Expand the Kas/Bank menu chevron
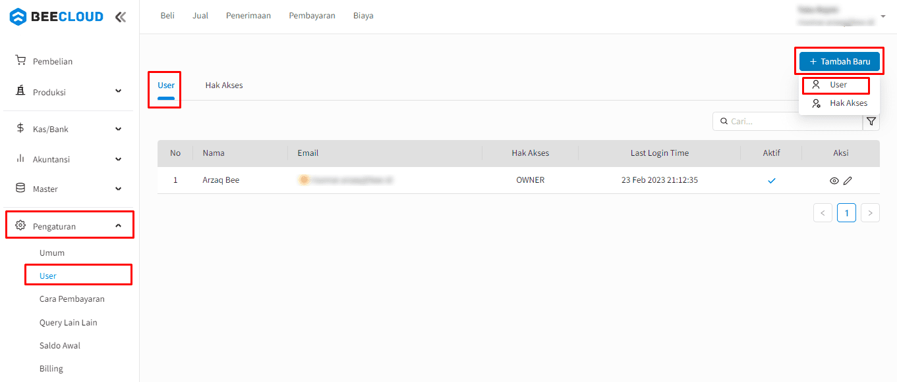Image resolution: width=897 pixels, height=382 pixels. 118,129
